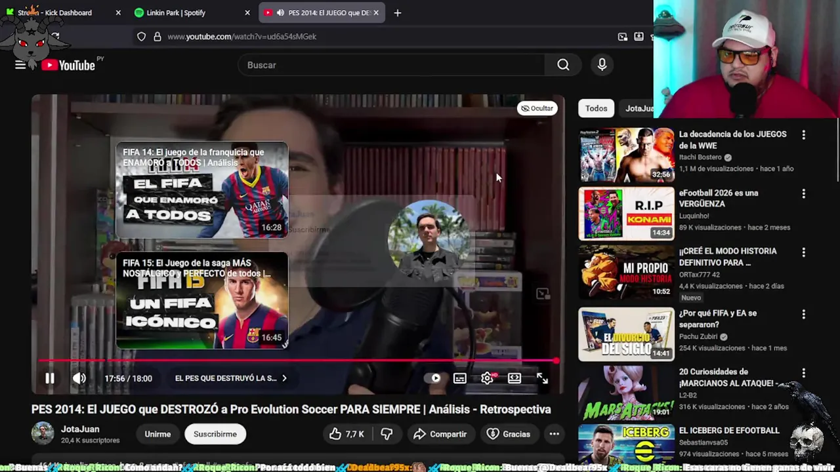This screenshot has height=472, width=840.
Task: Toggle autoplay switch in player
Action: (x=432, y=378)
